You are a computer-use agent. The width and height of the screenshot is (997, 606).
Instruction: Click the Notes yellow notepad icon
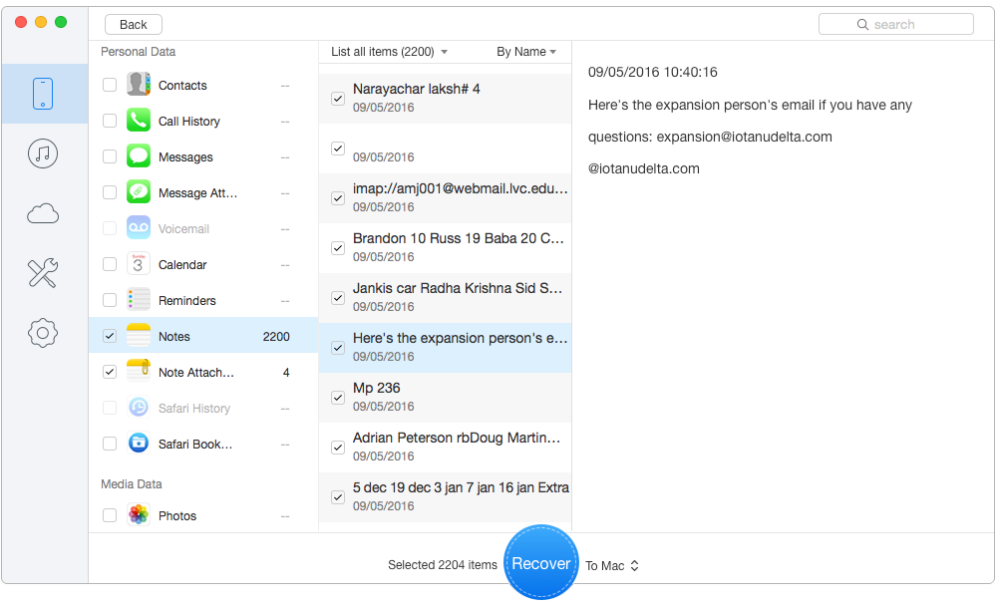click(138, 336)
